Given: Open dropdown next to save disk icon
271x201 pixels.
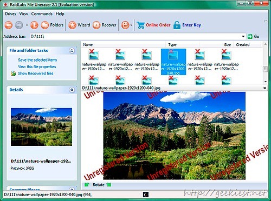Looking at the screenshot, I should tap(131, 25).
